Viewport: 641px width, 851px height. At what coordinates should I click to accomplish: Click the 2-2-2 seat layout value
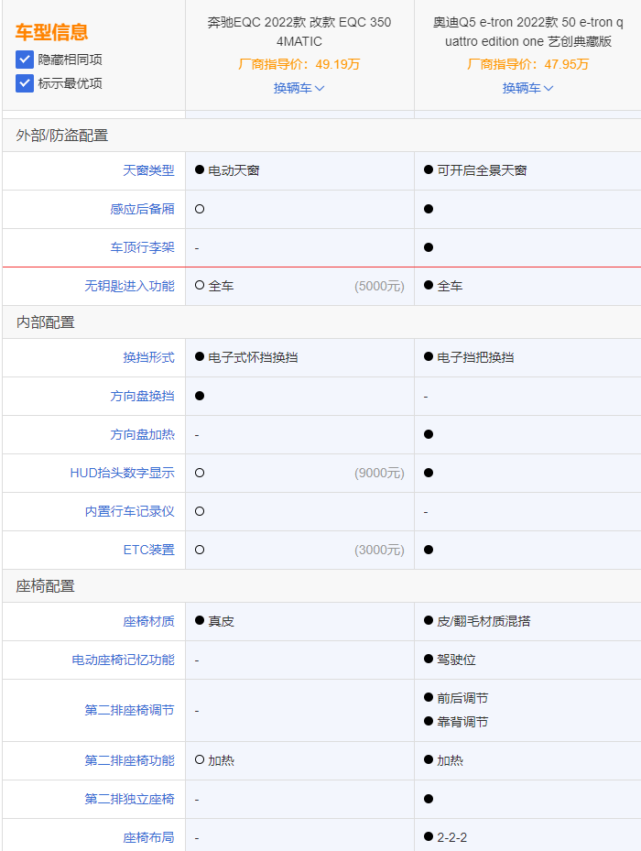pyautogui.click(x=451, y=838)
